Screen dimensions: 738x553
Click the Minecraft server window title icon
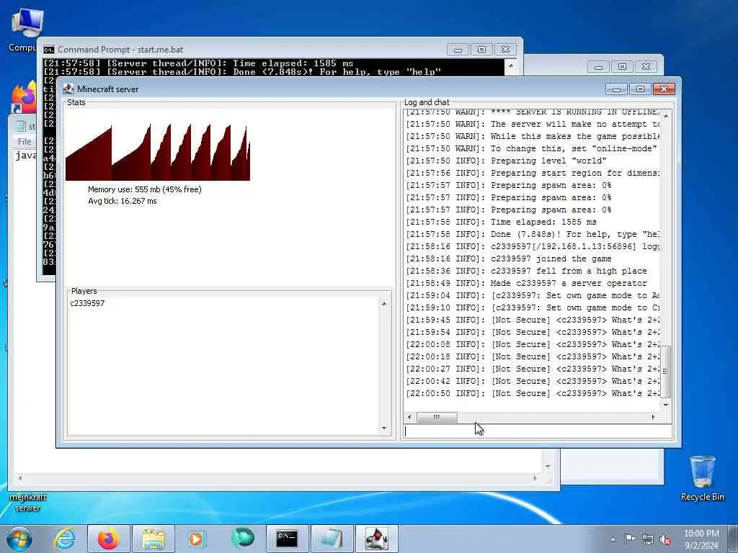pyautogui.click(x=68, y=89)
